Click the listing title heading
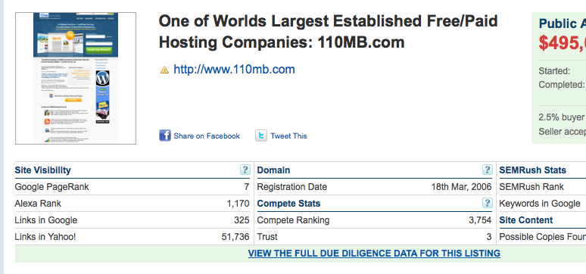This screenshot has width=586, height=274. pyautogui.click(x=328, y=32)
